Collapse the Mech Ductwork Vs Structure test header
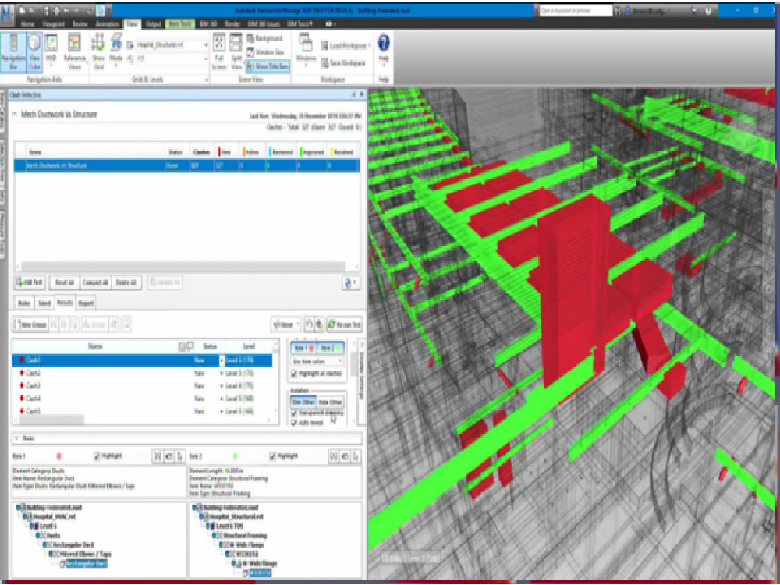This screenshot has width=780, height=585. click(x=14, y=115)
